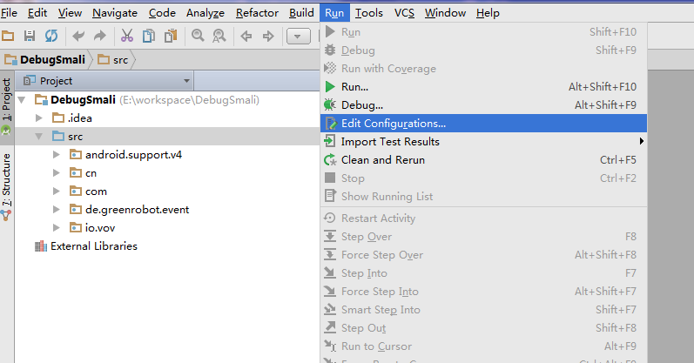The image size is (694, 363).
Task: Open the Import Test Results submenu
Action: (x=390, y=142)
